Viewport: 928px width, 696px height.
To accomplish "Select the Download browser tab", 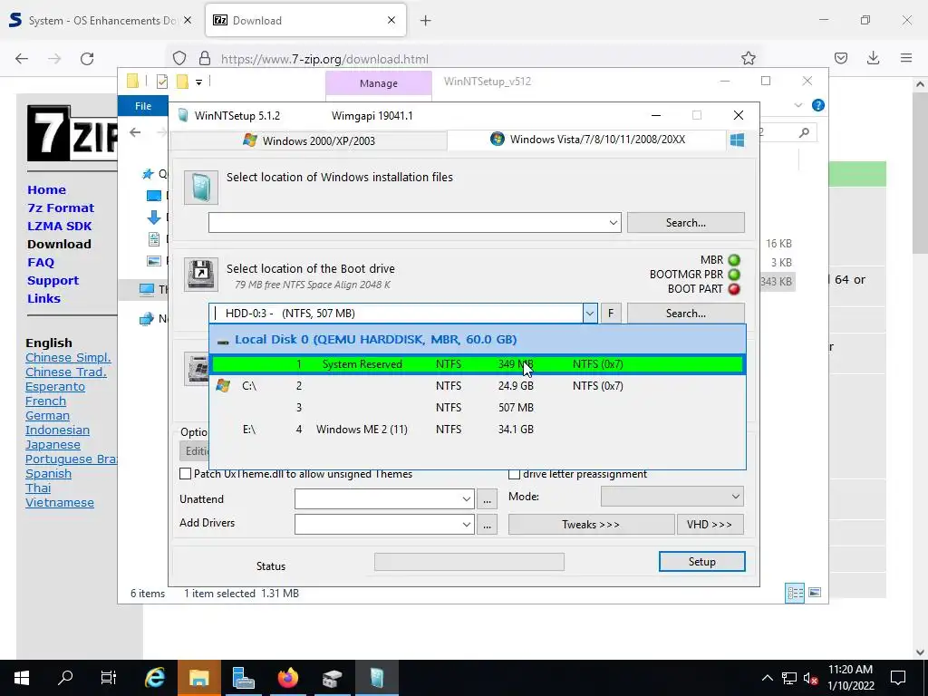I will click(305, 21).
